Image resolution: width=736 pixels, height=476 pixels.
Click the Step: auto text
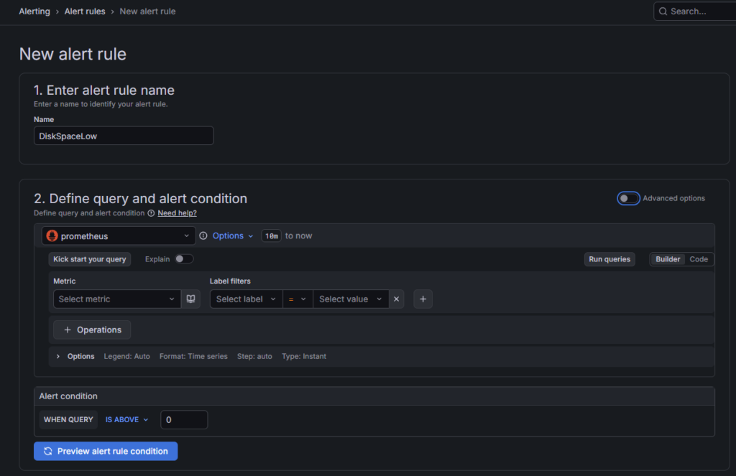coord(254,356)
